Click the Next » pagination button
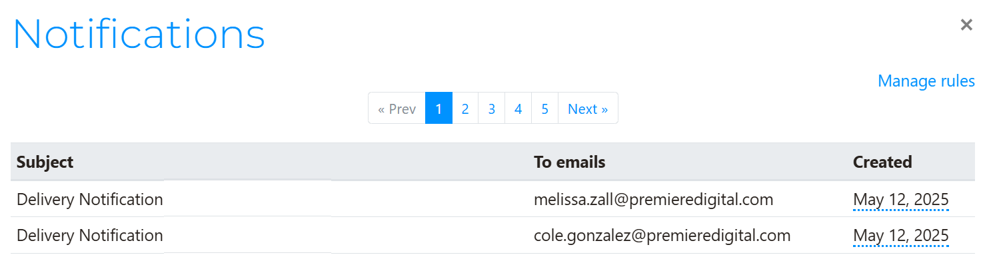 (x=588, y=109)
